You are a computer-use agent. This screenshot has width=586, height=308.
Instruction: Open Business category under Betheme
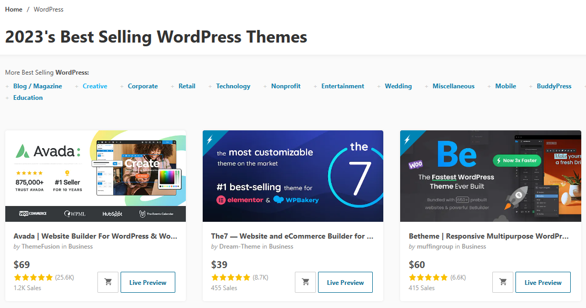click(x=474, y=247)
